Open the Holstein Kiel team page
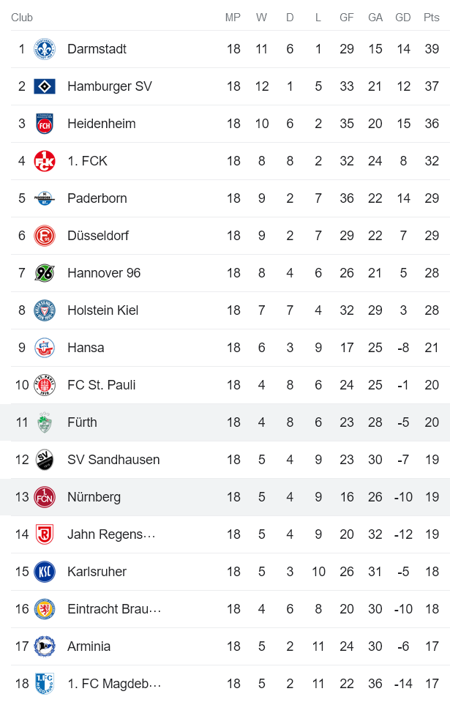 pyautogui.click(x=102, y=310)
